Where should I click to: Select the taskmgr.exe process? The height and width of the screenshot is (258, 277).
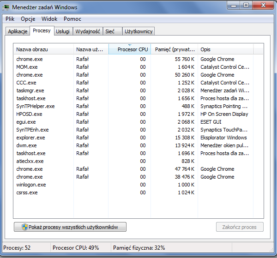(x=138, y=90)
